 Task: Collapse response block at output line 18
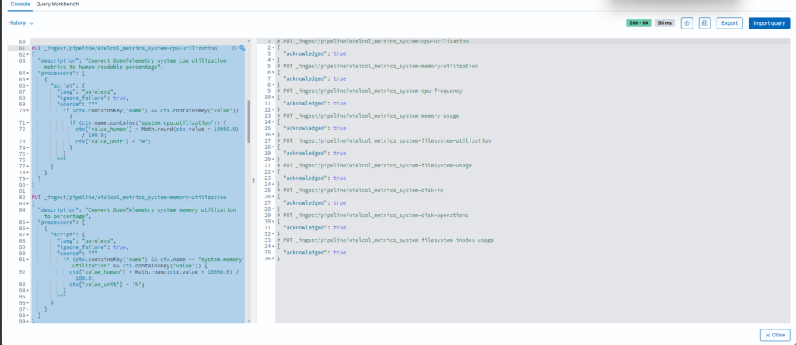[x=273, y=147]
